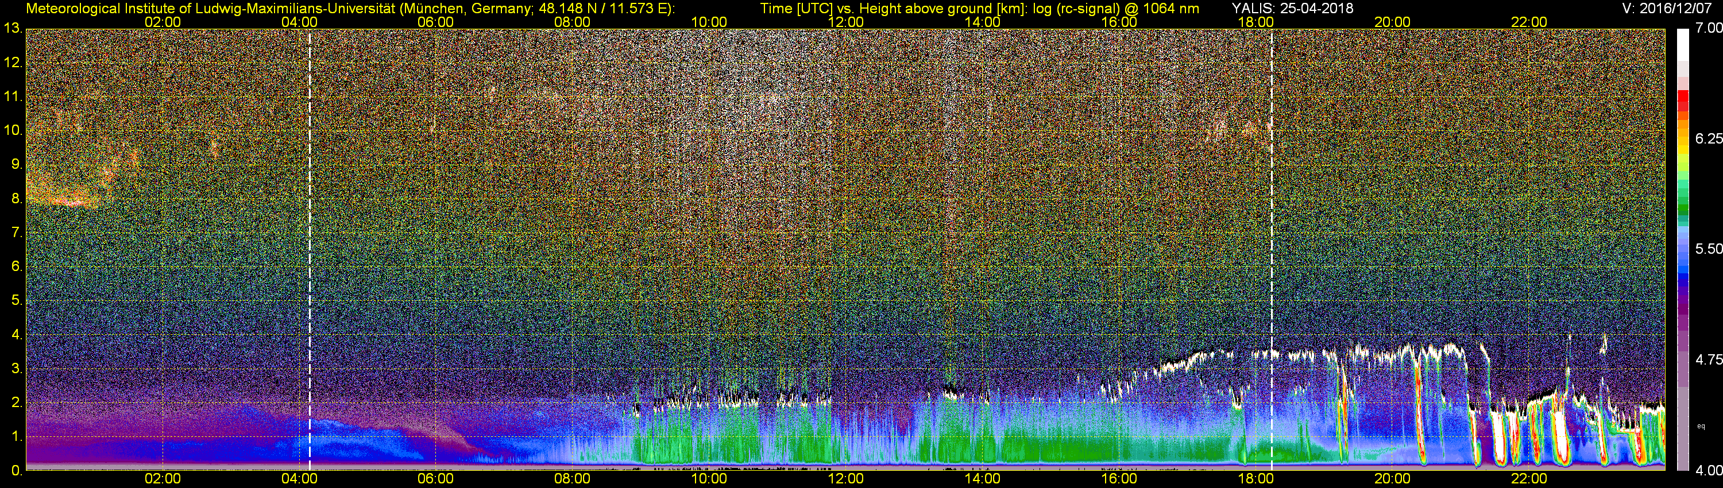Click the 08:00 tick label on bottom axis

(572, 479)
